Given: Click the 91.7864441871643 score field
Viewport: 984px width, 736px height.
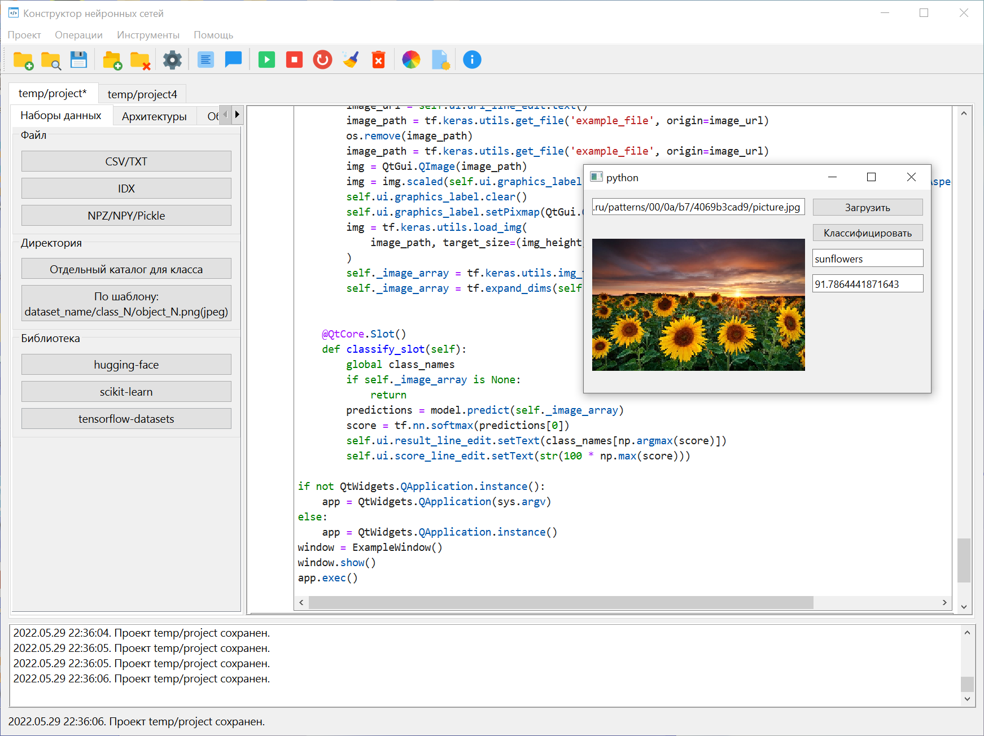Looking at the screenshot, I should (x=868, y=284).
